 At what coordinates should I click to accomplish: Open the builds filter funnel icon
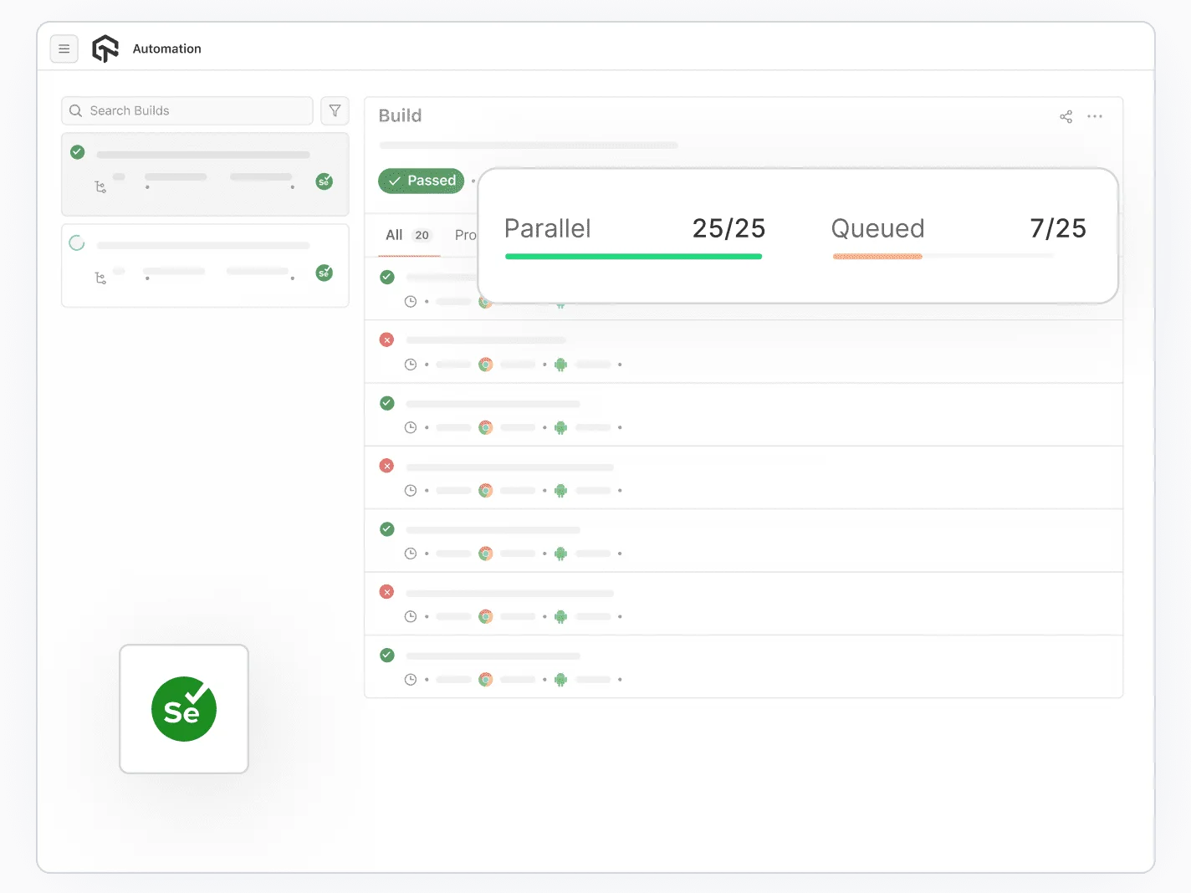pos(335,111)
